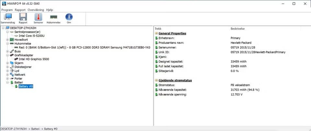Click the Gjeldende strømstatus section icon

point(156,80)
